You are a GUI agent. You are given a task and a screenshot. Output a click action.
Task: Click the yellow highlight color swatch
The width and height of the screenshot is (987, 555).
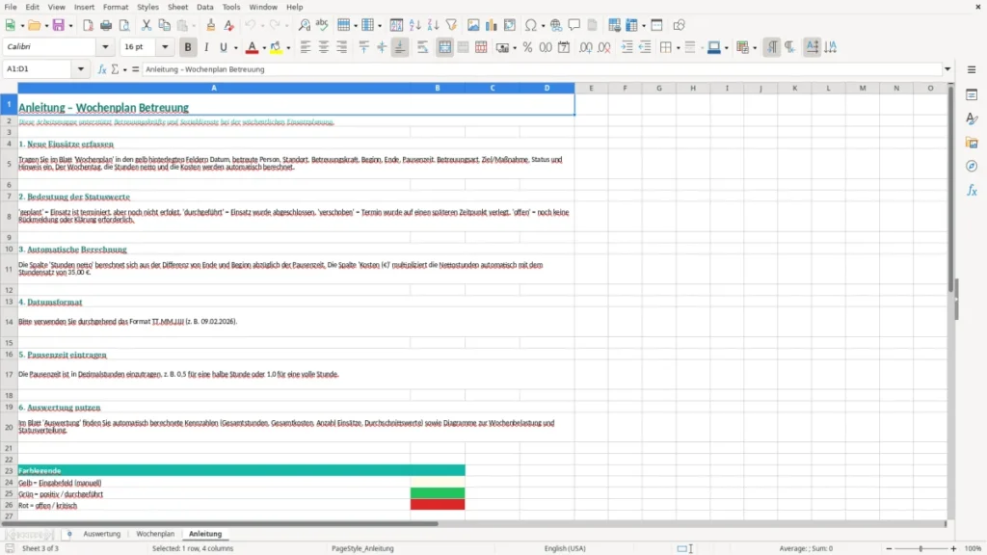(276, 47)
